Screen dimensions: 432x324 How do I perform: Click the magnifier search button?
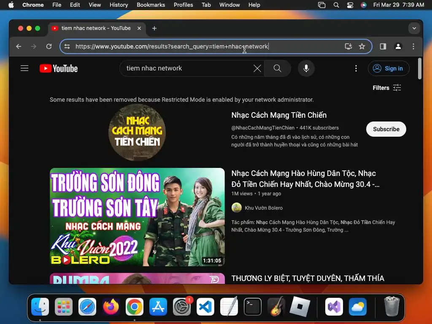click(278, 68)
